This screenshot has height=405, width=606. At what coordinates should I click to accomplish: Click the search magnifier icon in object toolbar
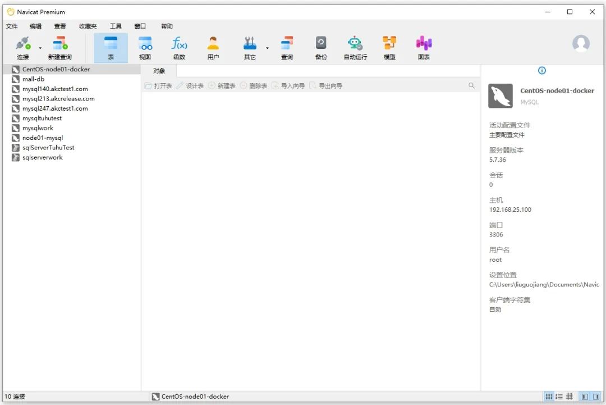[471, 85]
